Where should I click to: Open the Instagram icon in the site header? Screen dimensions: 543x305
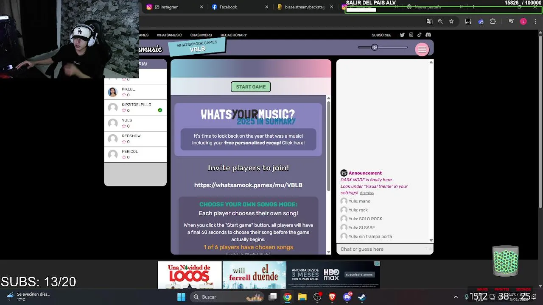coord(411,35)
